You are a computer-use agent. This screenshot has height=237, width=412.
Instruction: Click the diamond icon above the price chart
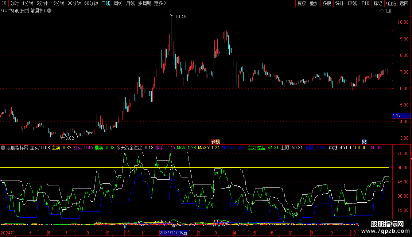pos(382,11)
